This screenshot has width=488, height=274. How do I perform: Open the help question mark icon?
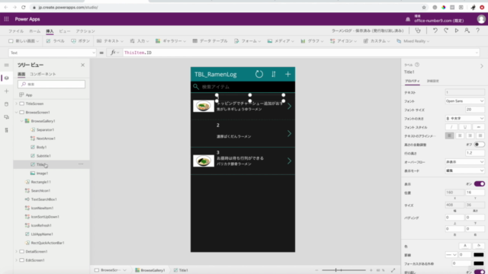[478, 30]
